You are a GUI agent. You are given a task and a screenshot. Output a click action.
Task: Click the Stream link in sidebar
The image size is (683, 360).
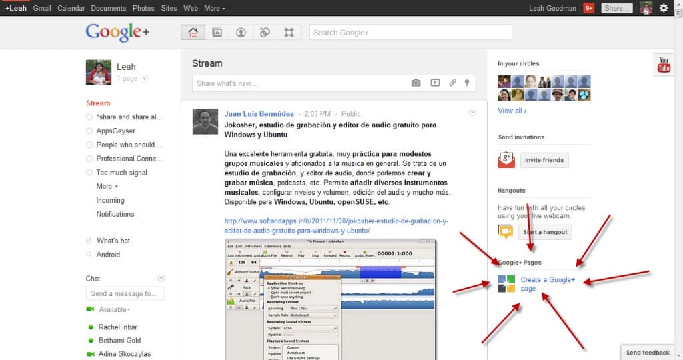click(98, 103)
